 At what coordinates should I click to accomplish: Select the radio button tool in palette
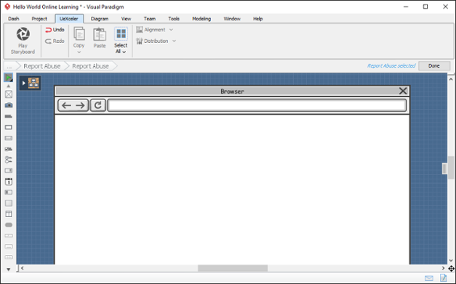coord(9,160)
